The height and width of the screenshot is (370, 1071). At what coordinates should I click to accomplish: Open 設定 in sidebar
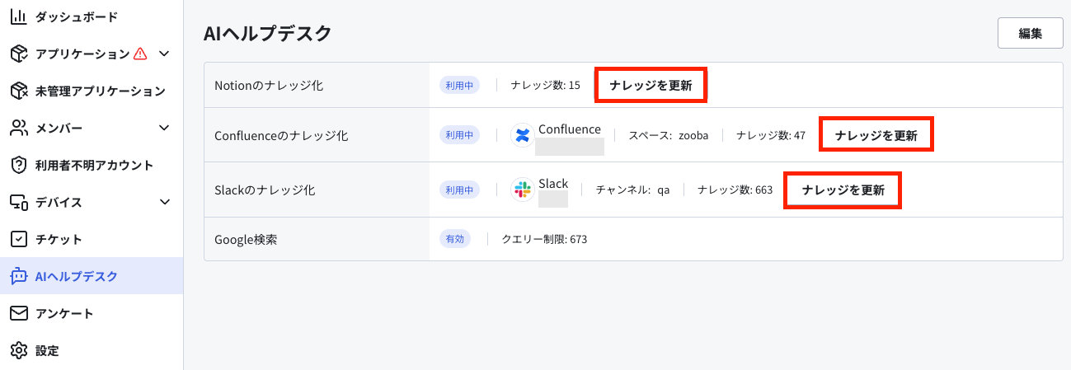pos(92,350)
